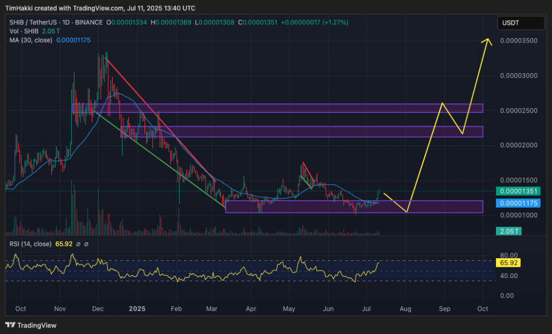Screen dimensions: 552x334
Task: Click the BINANCE exchange label
Action: click(89, 23)
